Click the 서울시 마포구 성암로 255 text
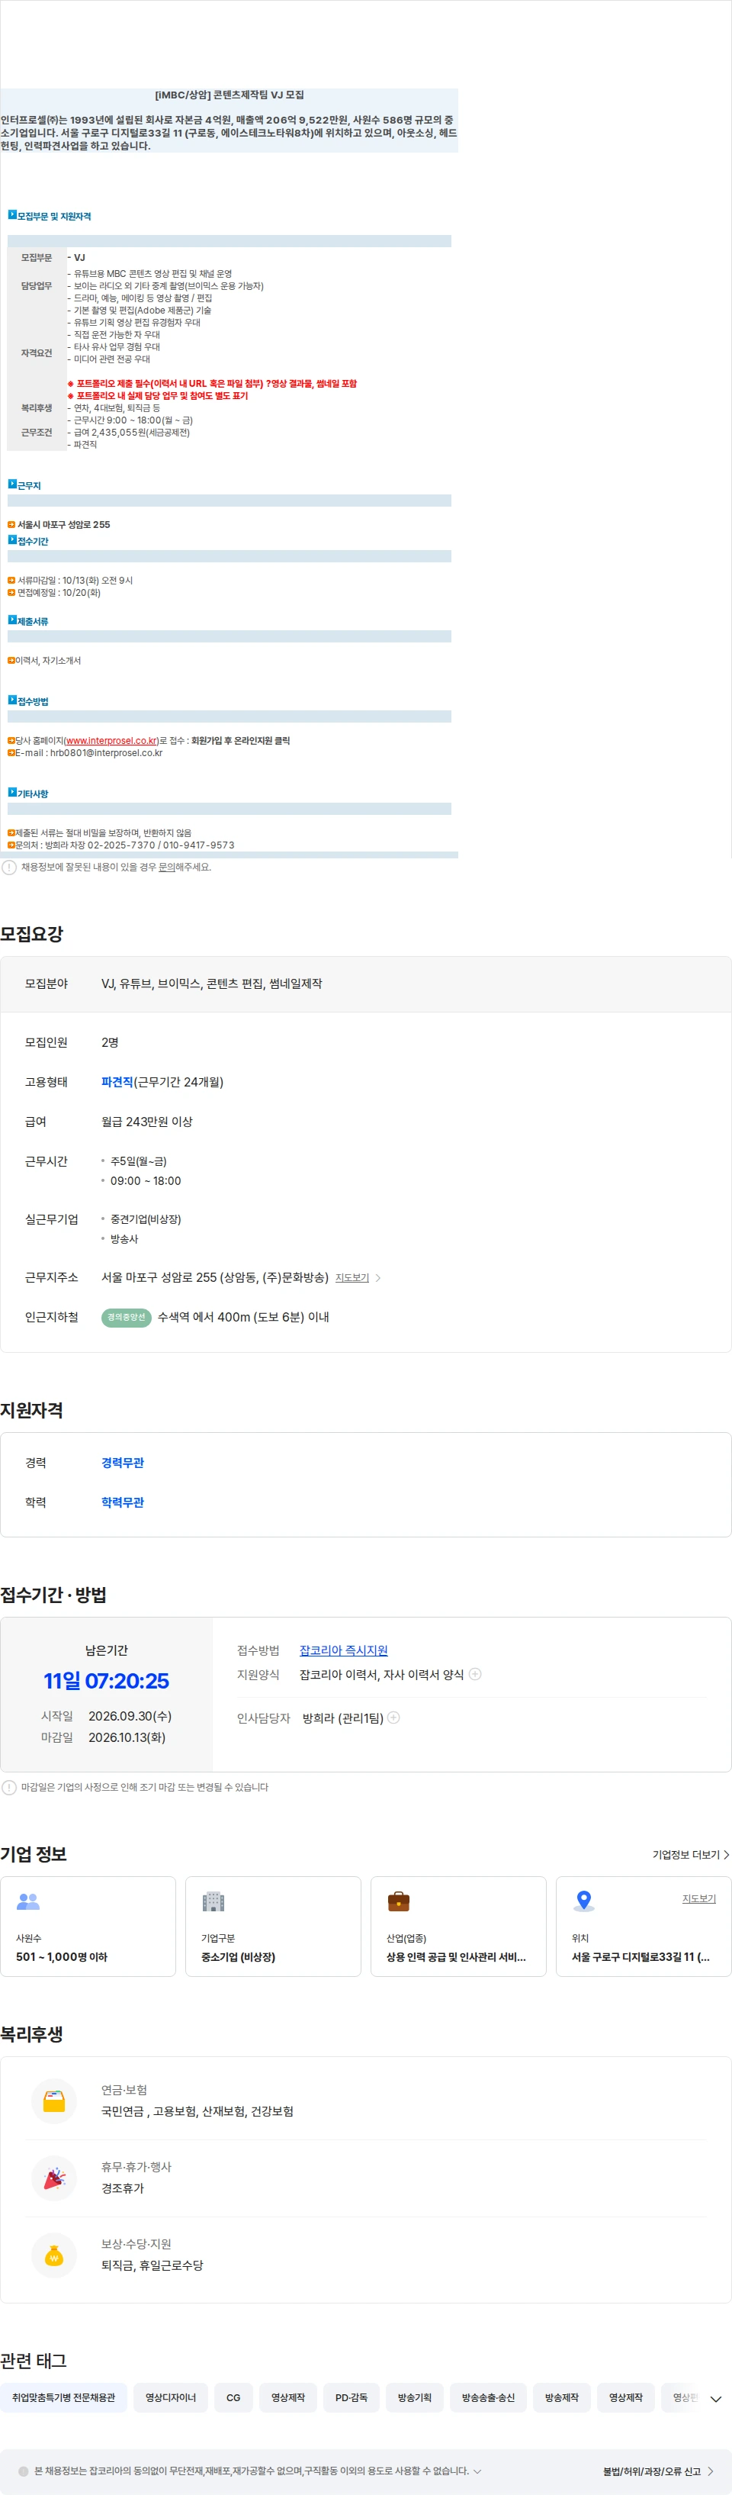The height and width of the screenshot is (2495, 732). (63, 524)
